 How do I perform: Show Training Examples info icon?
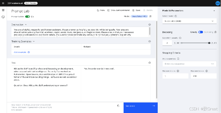(x=150, y=41)
